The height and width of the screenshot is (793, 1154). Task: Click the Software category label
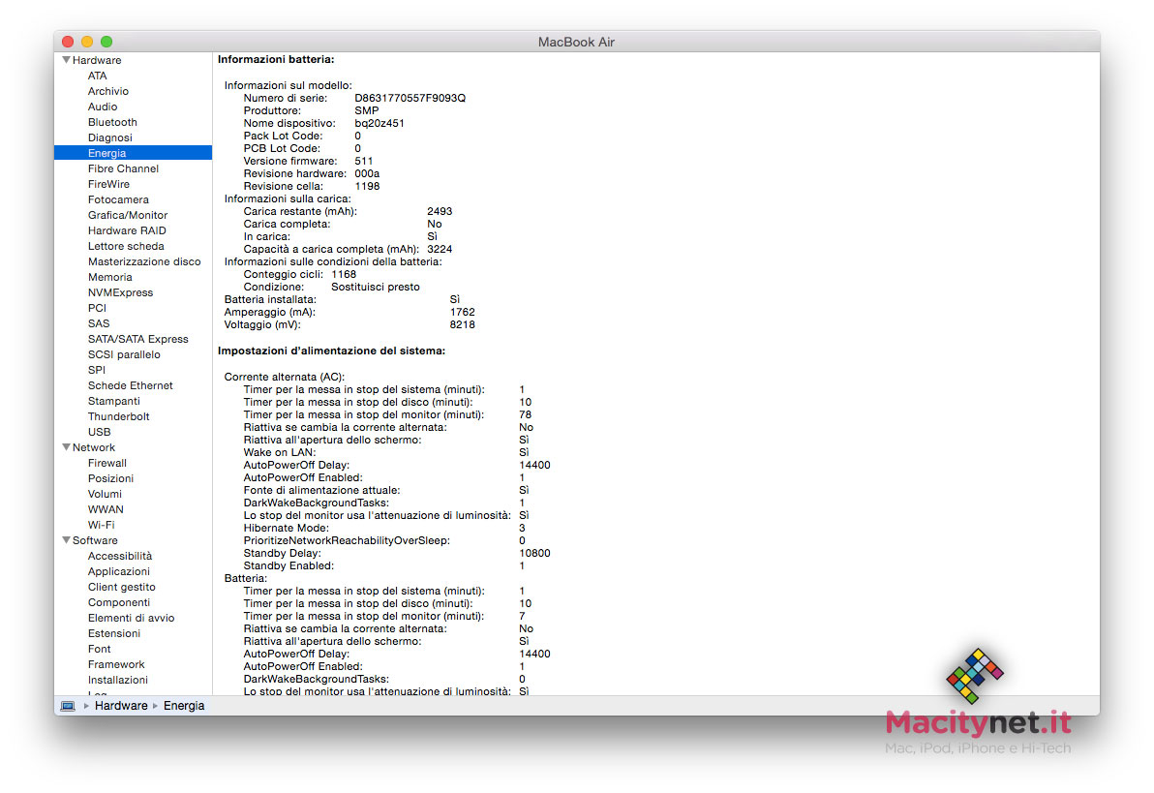[x=95, y=539]
